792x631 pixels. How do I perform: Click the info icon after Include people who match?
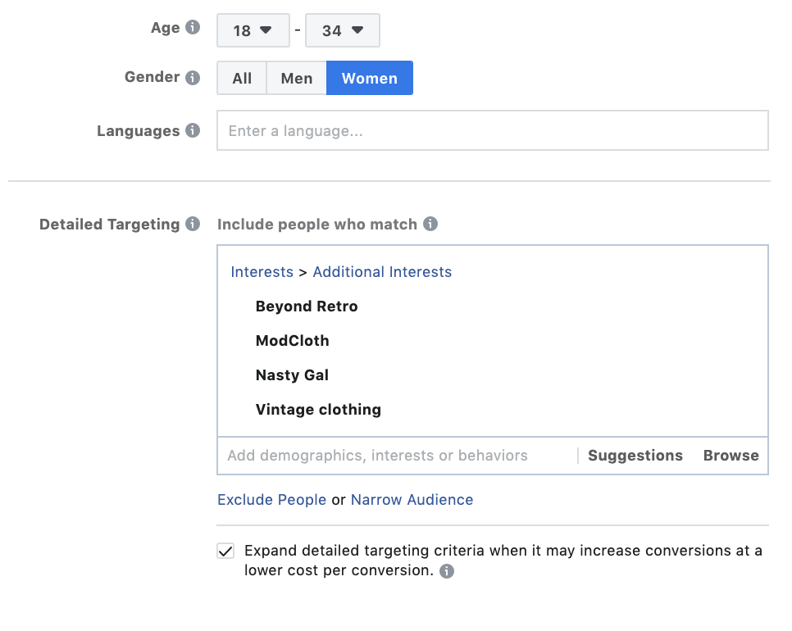coord(430,223)
